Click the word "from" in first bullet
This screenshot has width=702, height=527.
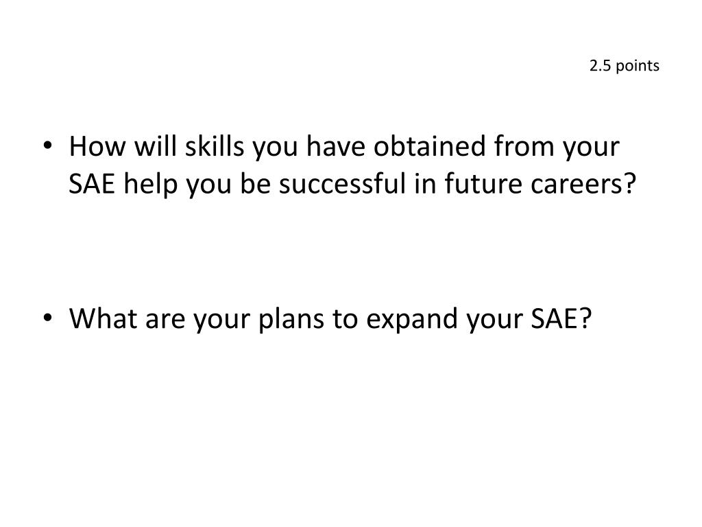tap(524, 146)
